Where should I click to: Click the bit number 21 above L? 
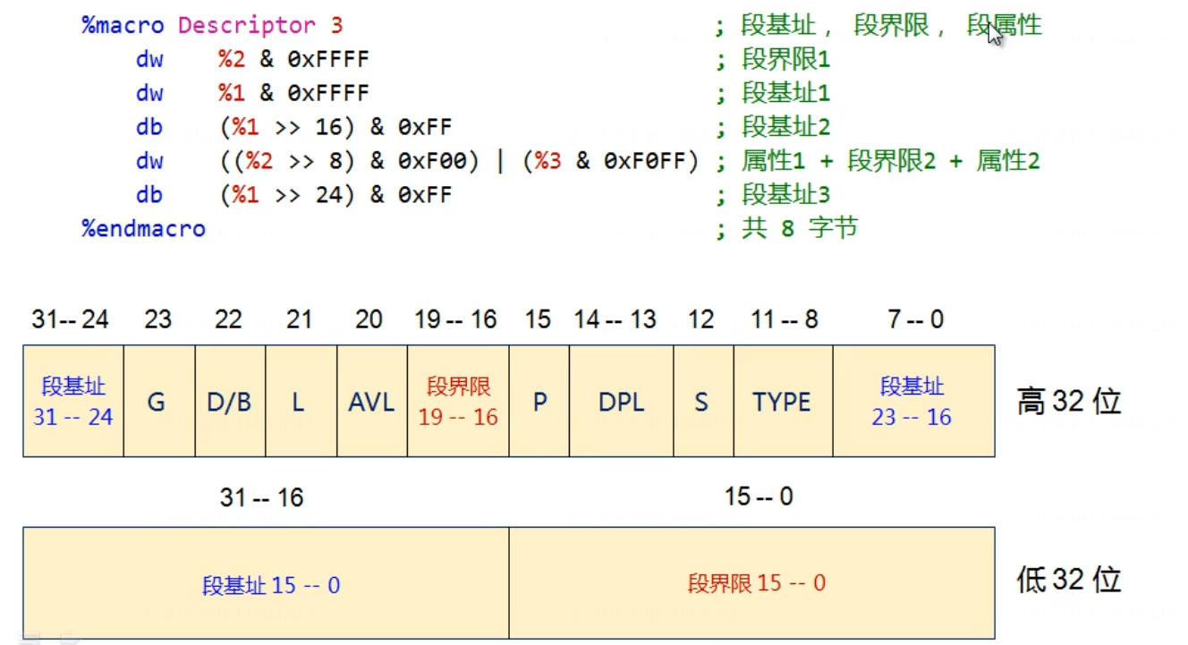(299, 319)
